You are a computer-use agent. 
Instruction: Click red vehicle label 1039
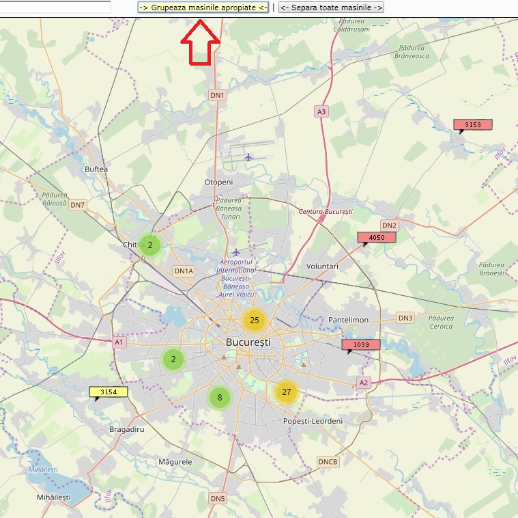[361, 345]
